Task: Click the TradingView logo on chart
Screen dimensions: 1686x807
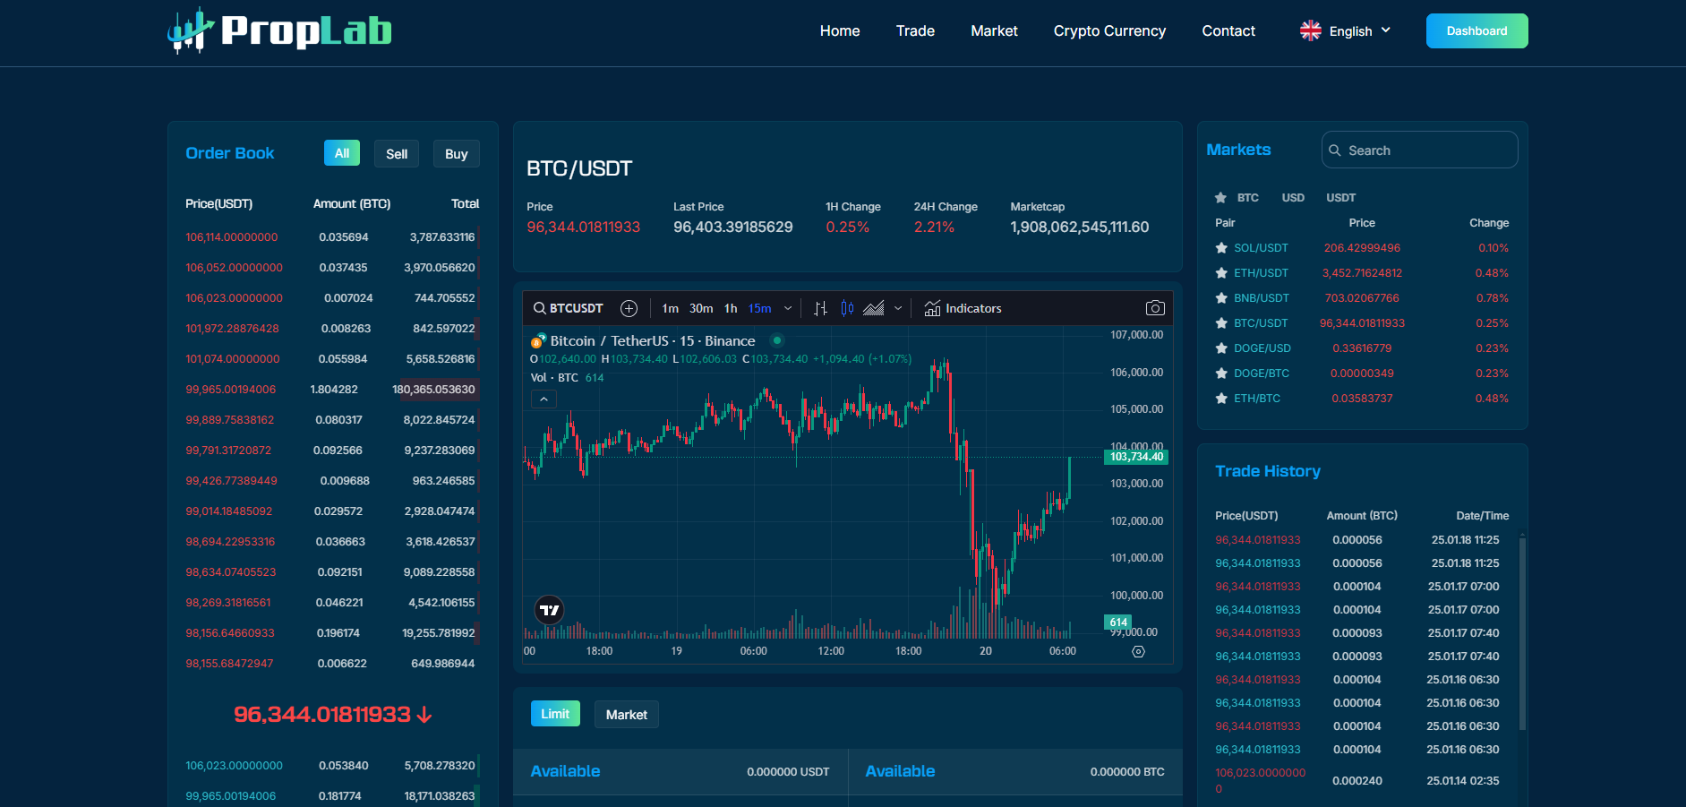Action: coord(549,610)
